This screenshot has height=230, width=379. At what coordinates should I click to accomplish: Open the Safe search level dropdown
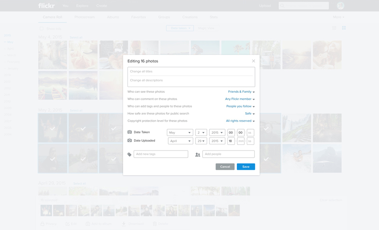coord(250,114)
